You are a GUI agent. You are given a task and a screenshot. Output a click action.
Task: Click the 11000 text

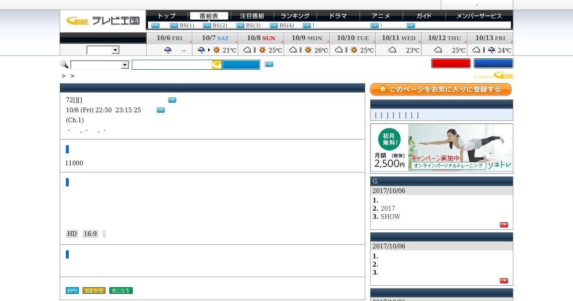point(74,163)
